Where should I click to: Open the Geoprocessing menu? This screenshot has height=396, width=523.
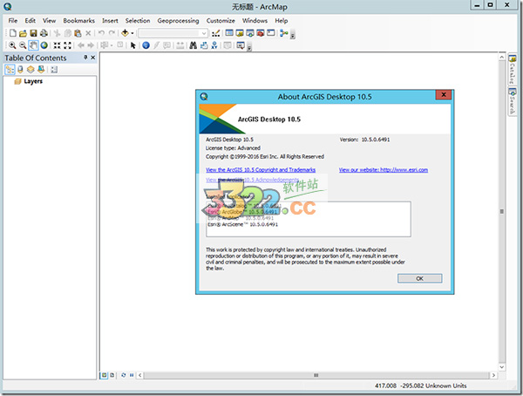(x=178, y=21)
